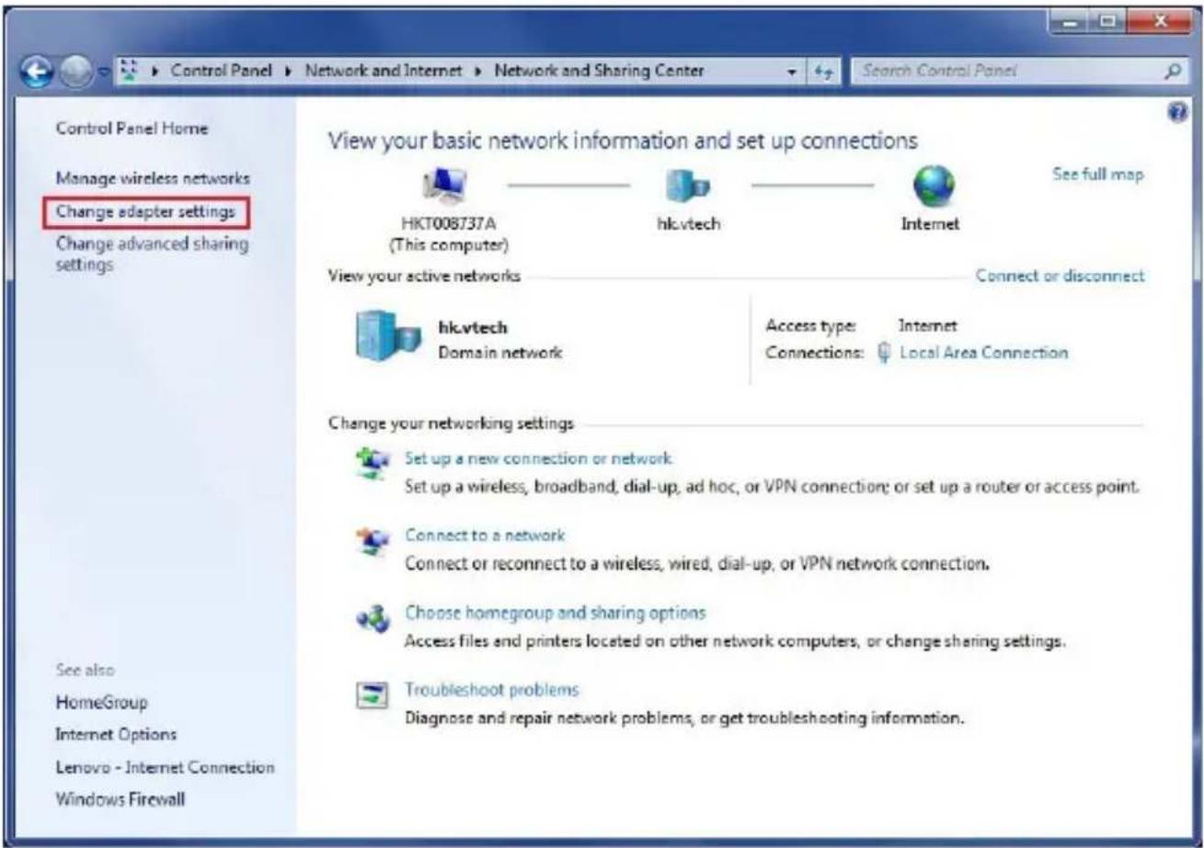Open Local Area Connection link
The image size is (1204, 848).
[984, 352]
